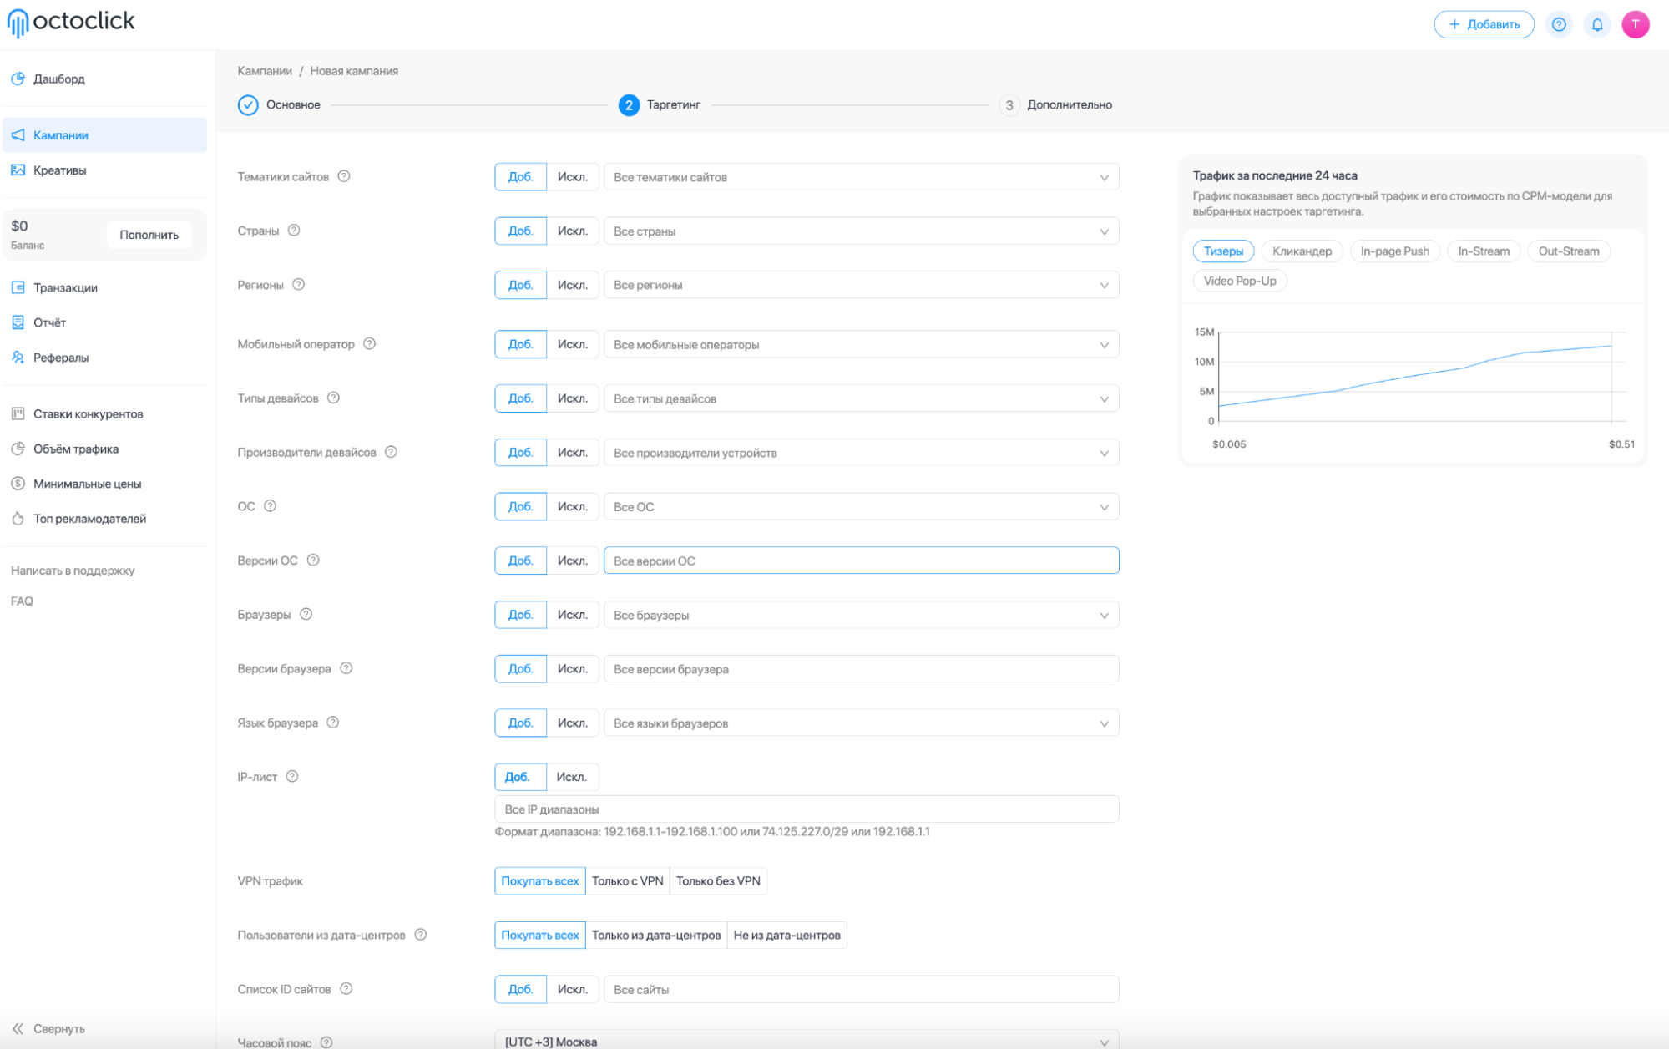Select the Тизеры traffic tab
1669x1050 pixels.
(1223, 251)
